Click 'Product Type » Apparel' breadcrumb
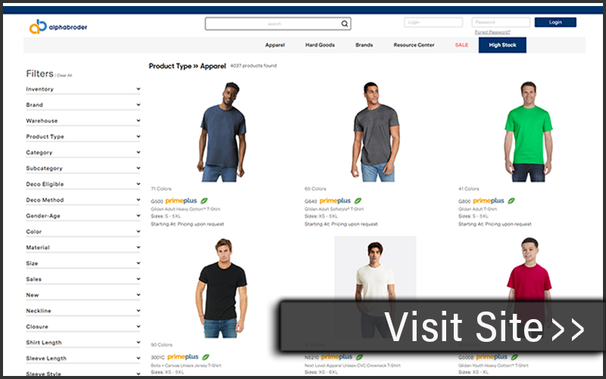 [x=187, y=66]
